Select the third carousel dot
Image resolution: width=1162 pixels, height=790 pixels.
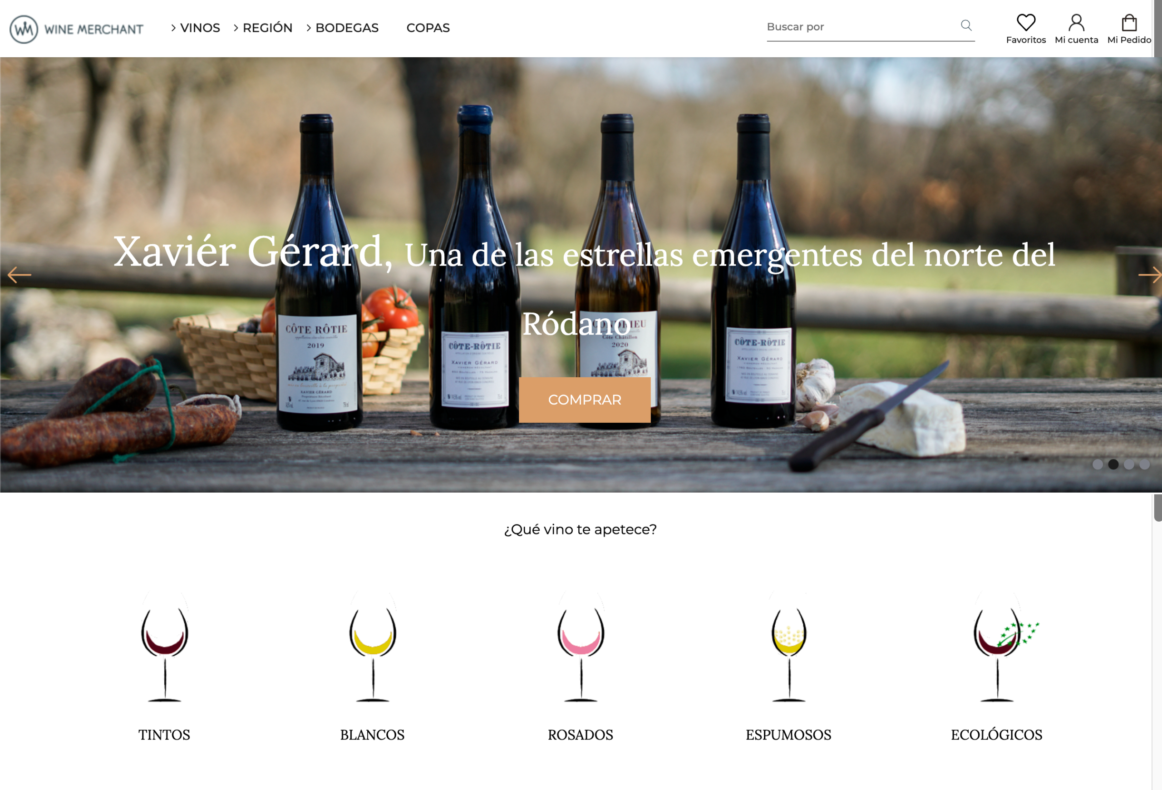pos(1128,464)
